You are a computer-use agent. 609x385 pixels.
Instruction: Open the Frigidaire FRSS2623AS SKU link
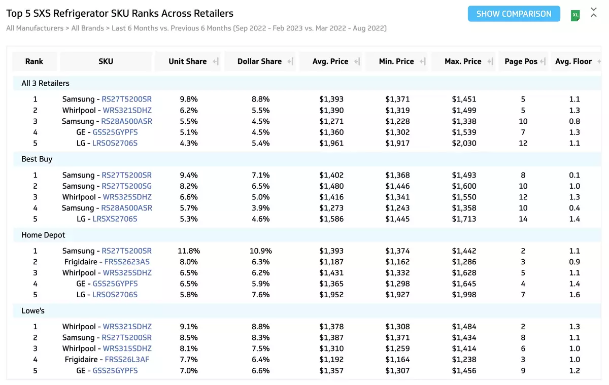(x=127, y=262)
